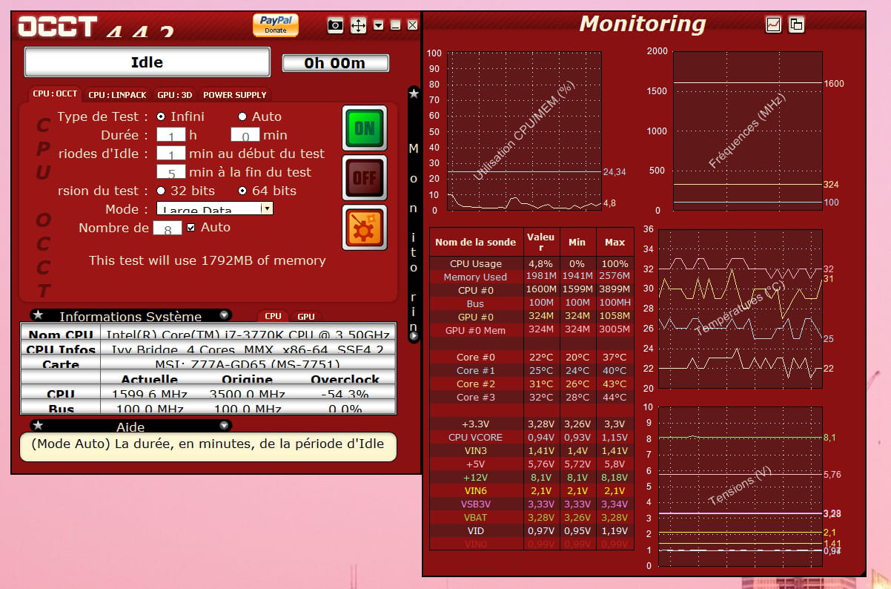Viewport: 891px width, 589px height.
Task: Select 32 bits test version
Action: point(161,191)
